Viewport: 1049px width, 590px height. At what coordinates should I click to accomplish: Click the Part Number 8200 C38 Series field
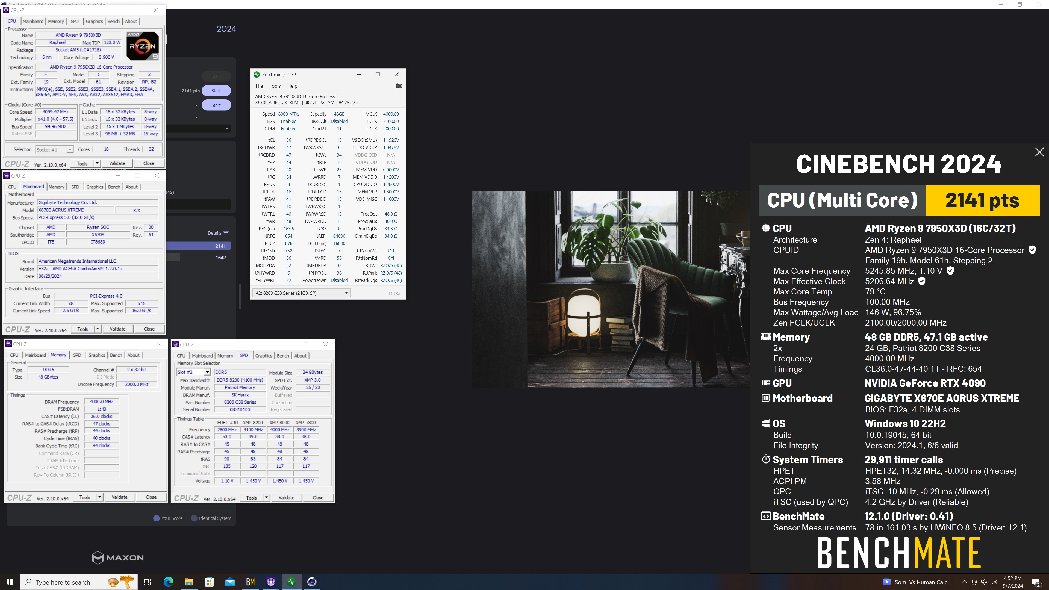(x=240, y=402)
